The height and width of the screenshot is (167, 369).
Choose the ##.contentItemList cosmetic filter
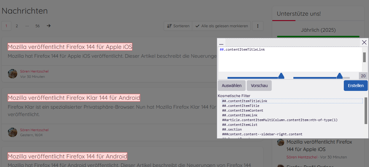[x=240, y=125]
